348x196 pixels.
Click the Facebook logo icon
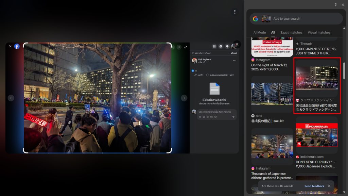17,46
